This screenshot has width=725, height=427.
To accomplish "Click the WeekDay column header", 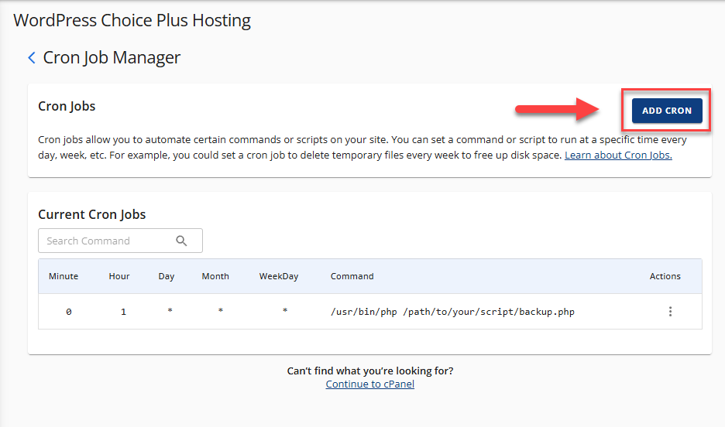I will click(x=279, y=276).
